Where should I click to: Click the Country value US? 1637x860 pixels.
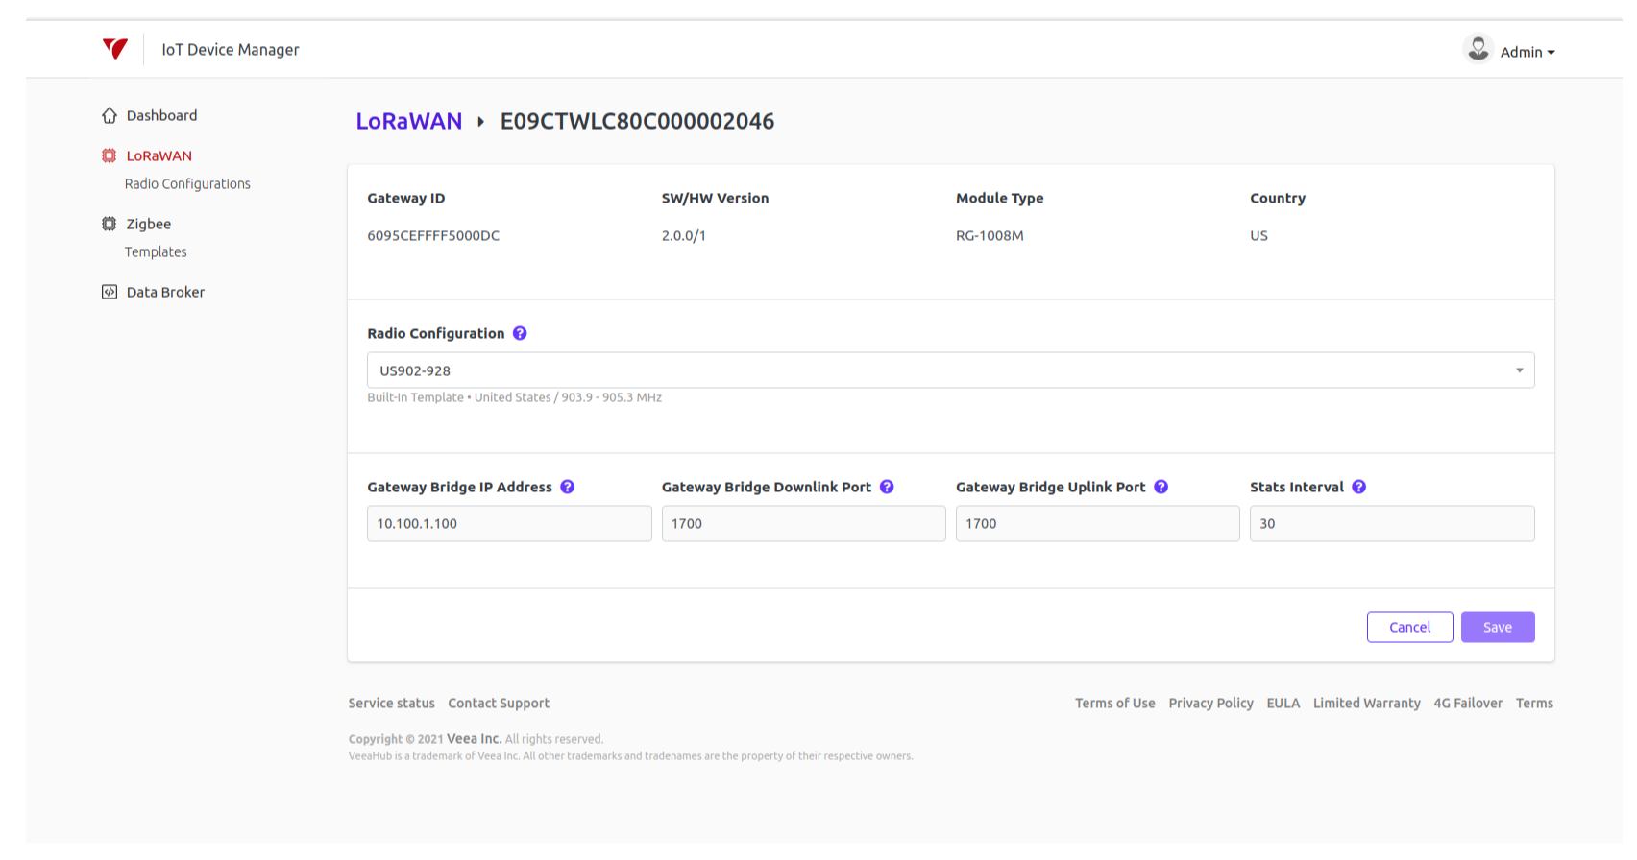pyautogui.click(x=1258, y=235)
